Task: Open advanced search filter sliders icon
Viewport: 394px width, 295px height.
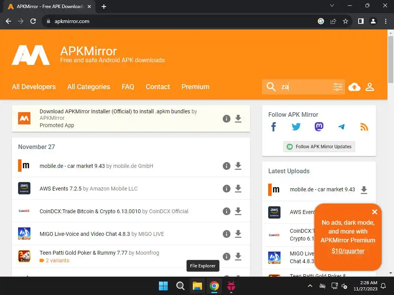Action: pos(338,87)
